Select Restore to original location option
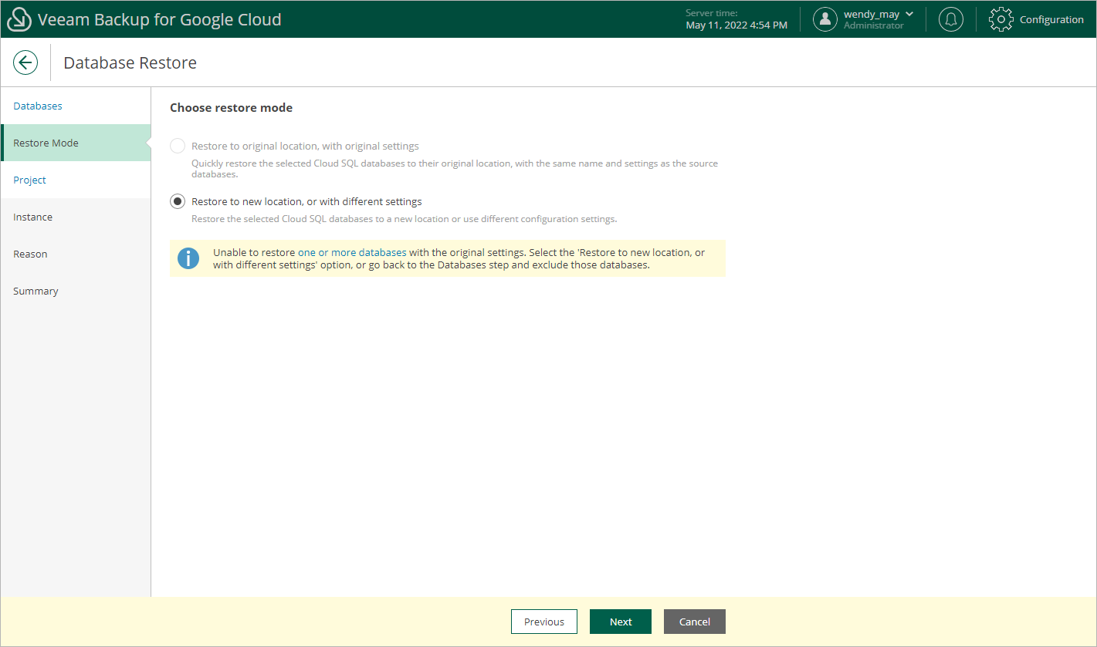This screenshot has height=647, width=1097. [178, 146]
